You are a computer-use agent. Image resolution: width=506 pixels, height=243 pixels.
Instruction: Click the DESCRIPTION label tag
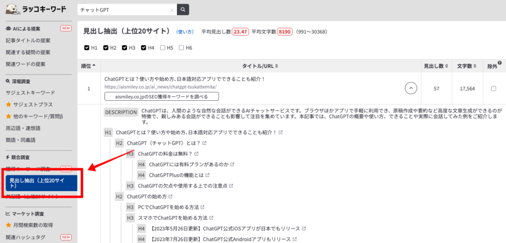pyautogui.click(x=121, y=112)
